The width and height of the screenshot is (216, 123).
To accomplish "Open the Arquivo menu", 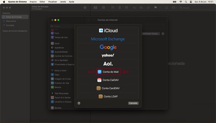I will click(x=33, y=2).
